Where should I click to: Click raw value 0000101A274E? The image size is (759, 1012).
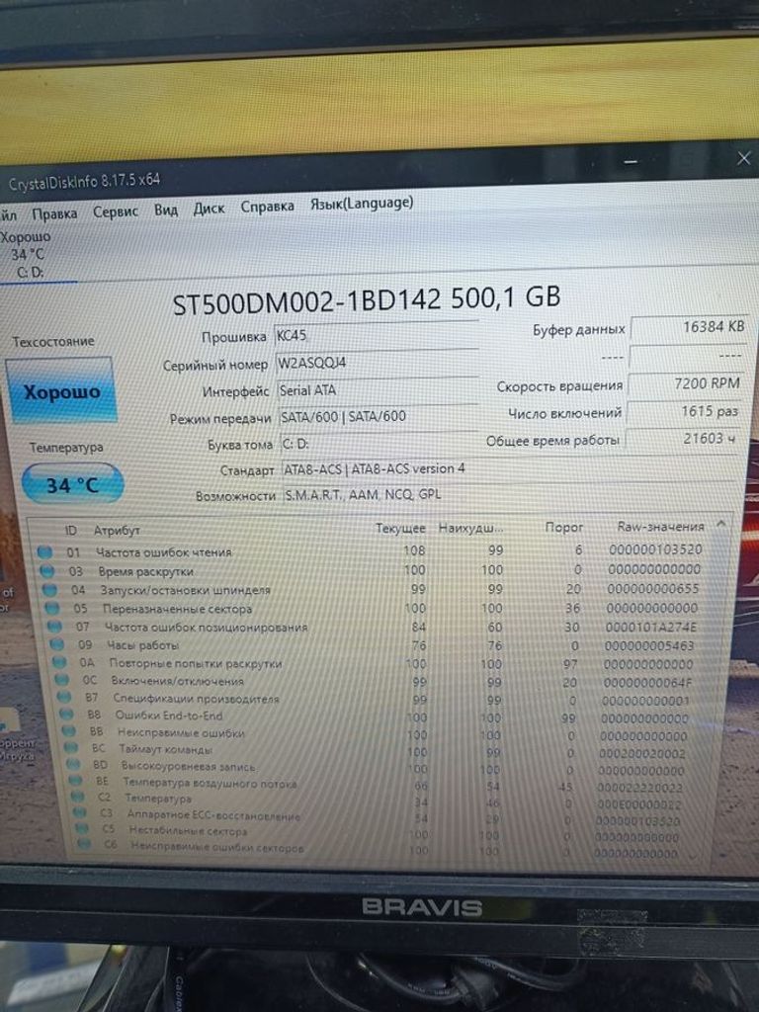pyautogui.click(x=651, y=627)
